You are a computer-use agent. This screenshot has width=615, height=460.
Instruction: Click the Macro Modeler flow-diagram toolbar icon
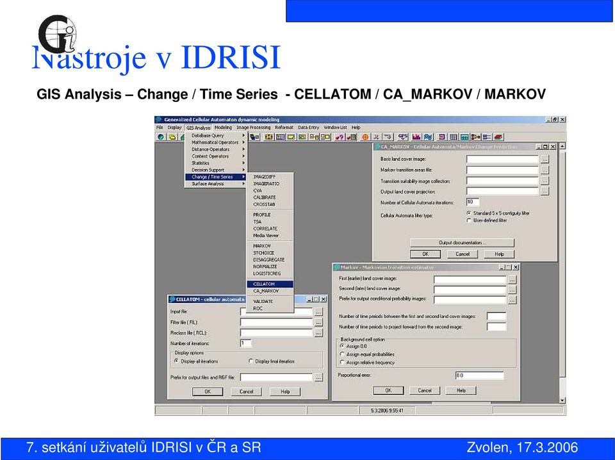(476, 137)
